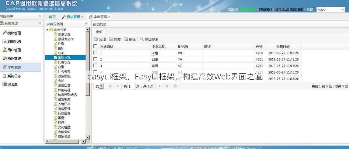The width and height of the screenshot is (349, 149).
Task: Close the 字典管理 tab
Action: [109, 17]
